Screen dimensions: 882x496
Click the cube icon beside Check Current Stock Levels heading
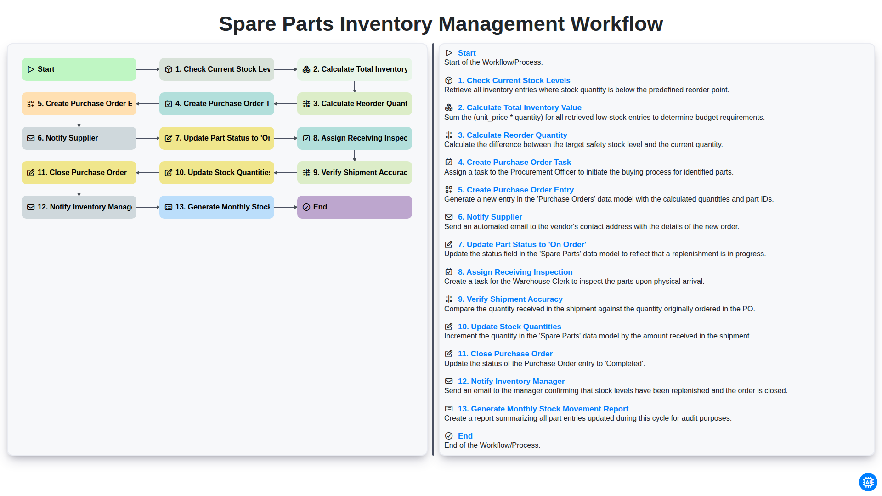449,80
